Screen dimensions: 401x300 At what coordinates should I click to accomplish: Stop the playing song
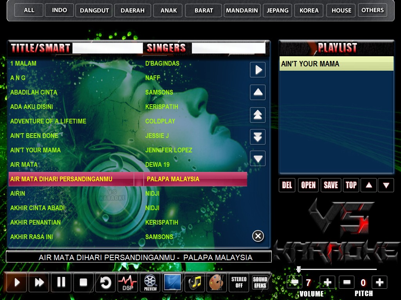click(83, 282)
